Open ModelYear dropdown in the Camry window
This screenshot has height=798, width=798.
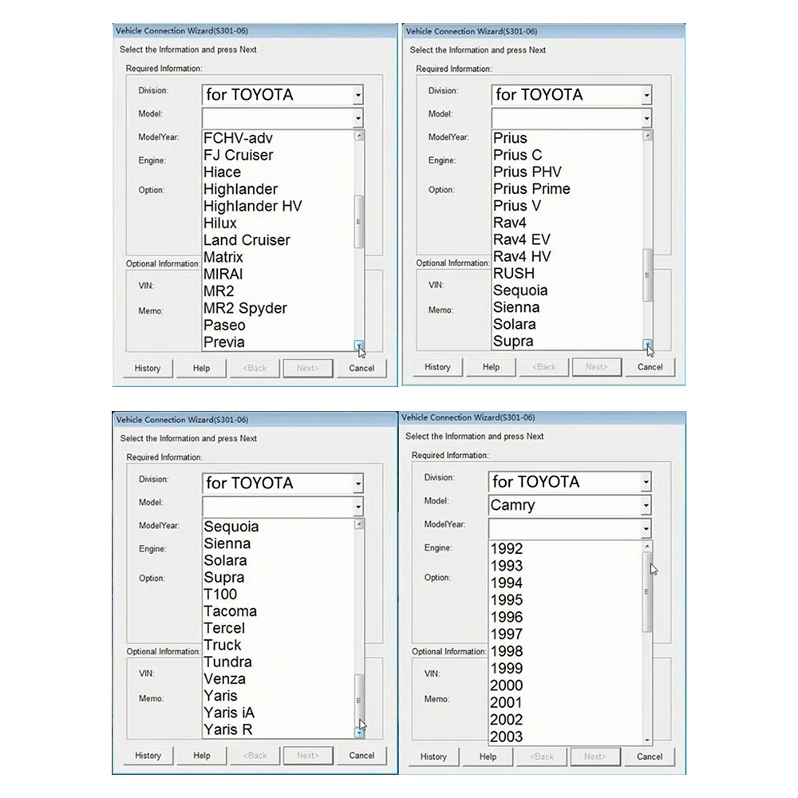646,529
